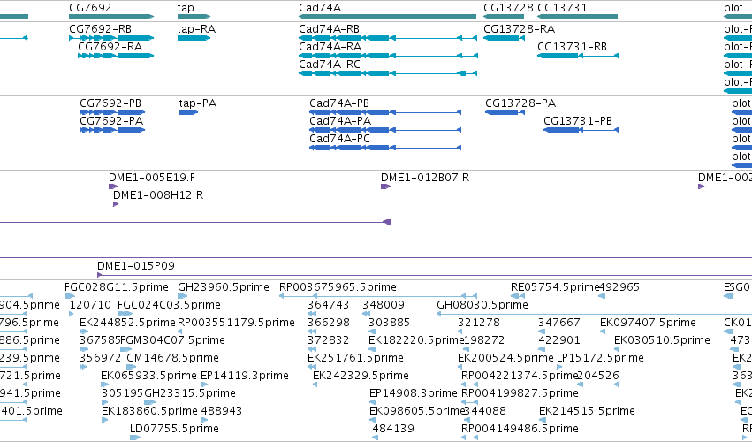Click the tap-PA protein bar
The height and width of the screenshot is (442, 752).
pos(188,112)
